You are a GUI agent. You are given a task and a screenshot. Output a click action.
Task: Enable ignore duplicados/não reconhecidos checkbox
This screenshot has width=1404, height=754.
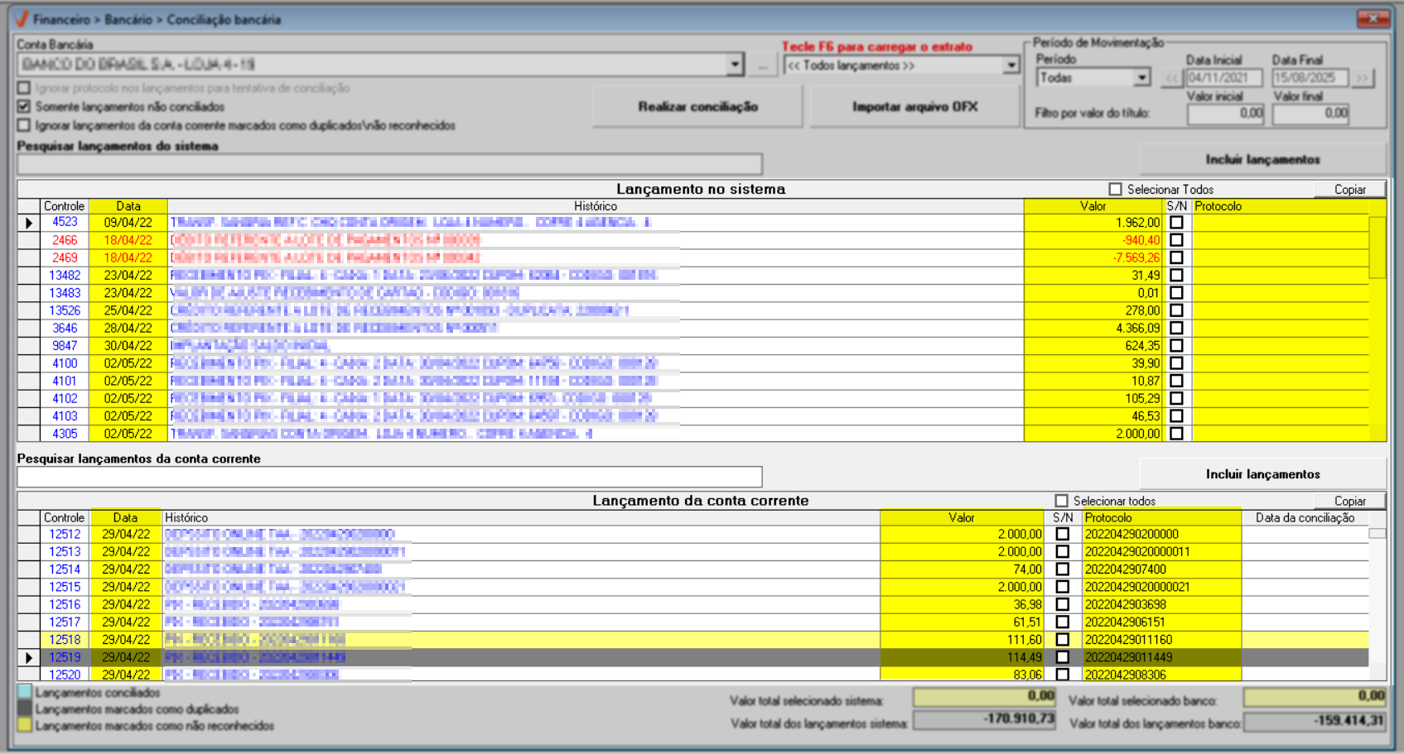coord(24,126)
